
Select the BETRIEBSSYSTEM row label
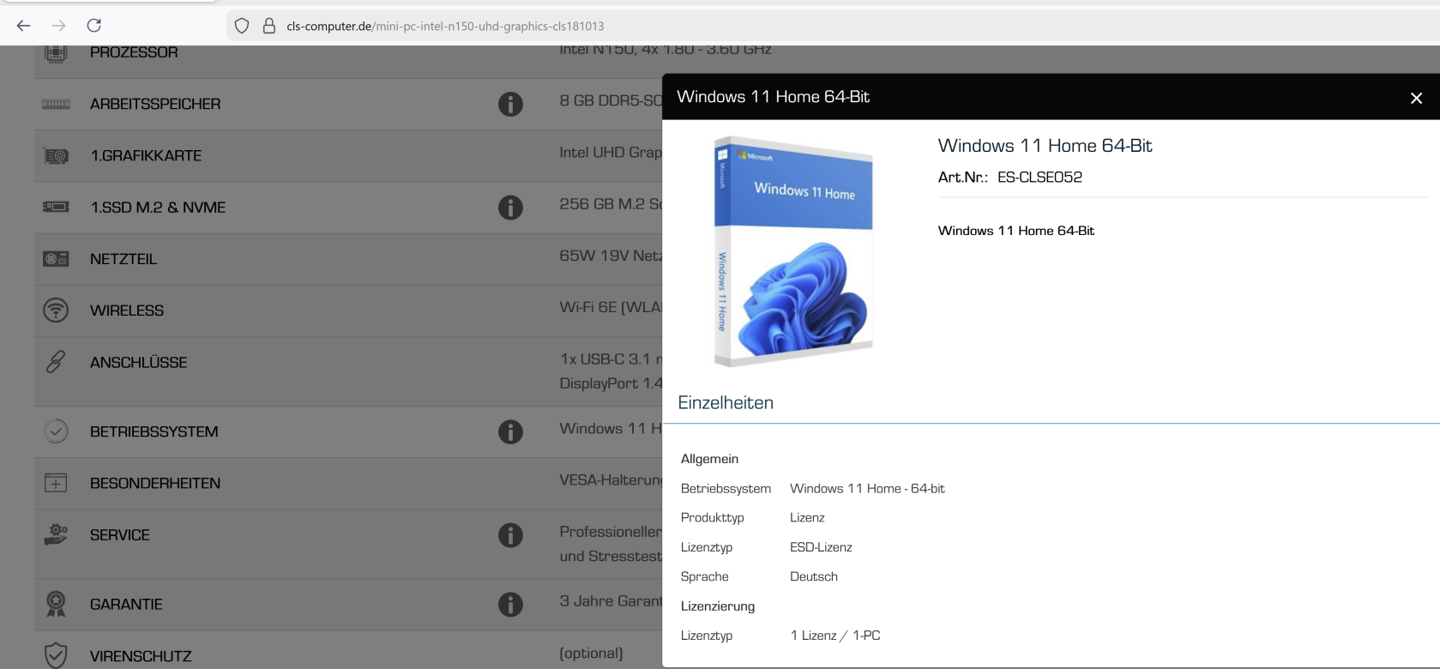[154, 431]
